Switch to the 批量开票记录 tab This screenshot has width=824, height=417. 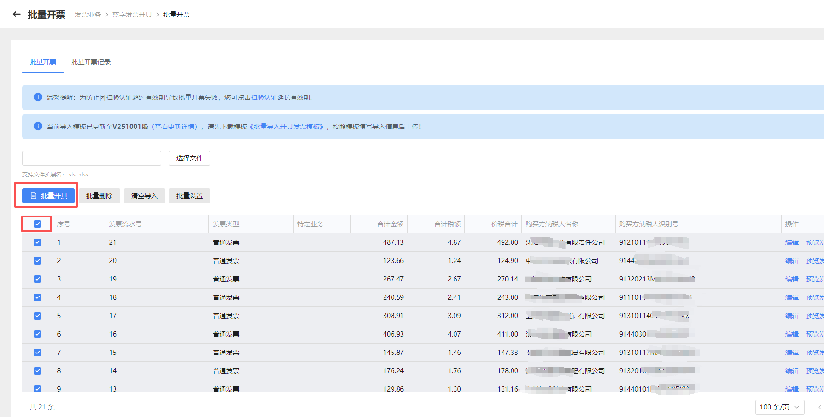(91, 62)
